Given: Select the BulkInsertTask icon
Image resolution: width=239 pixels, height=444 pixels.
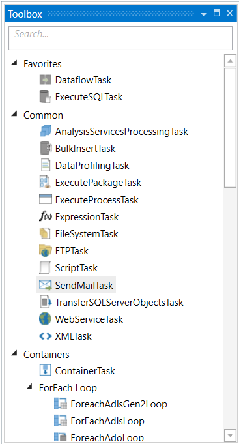Looking at the screenshot, I should click(45, 149).
